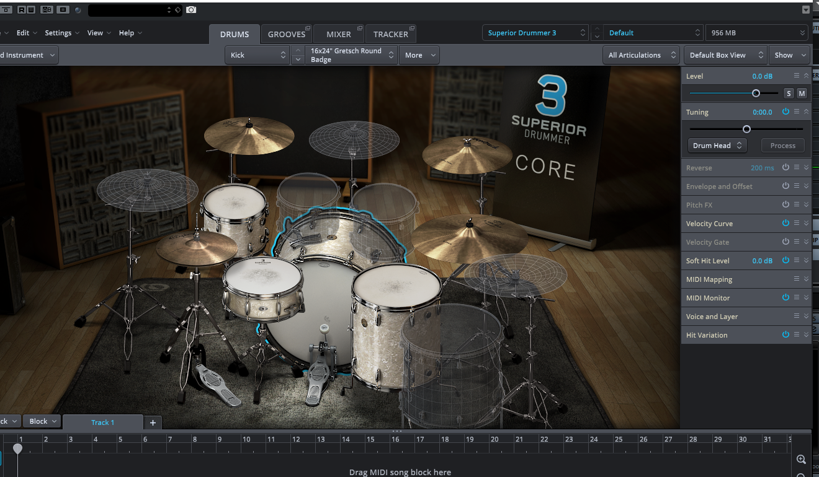Image resolution: width=819 pixels, height=477 pixels.
Task: Open the Level section menu icon
Action: [797, 76]
